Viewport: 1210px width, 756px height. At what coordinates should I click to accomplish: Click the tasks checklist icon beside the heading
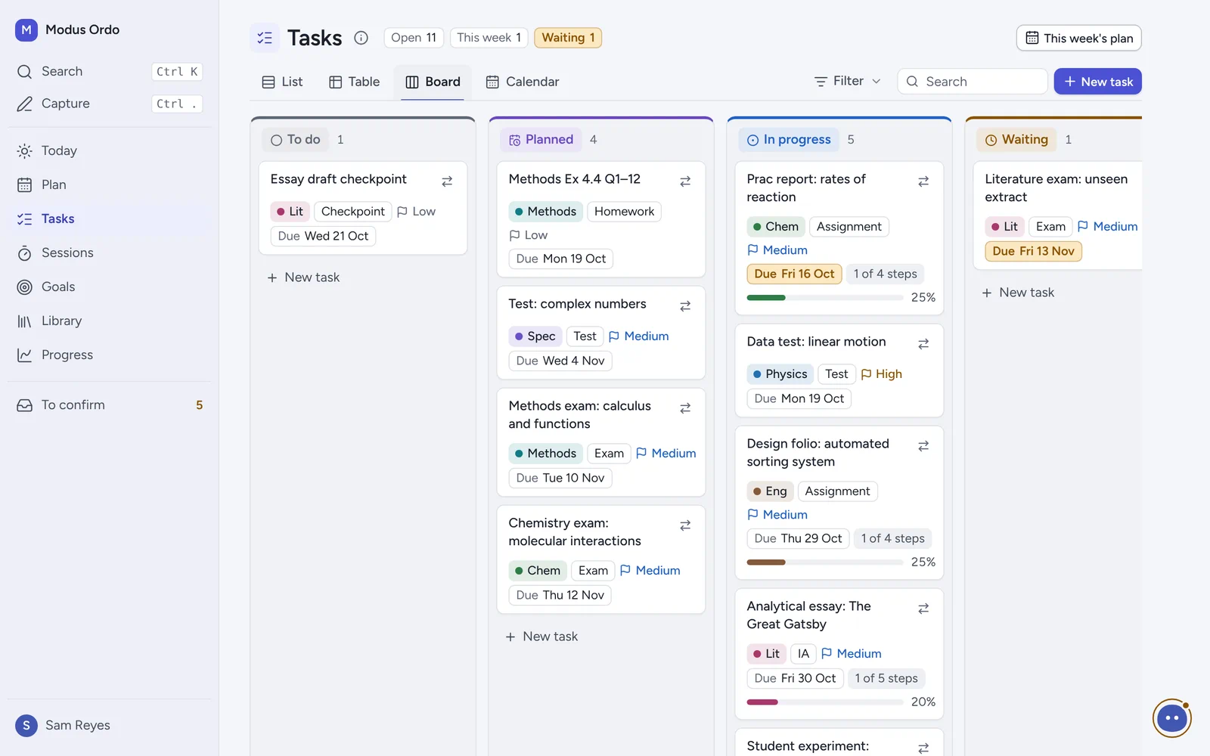(x=265, y=38)
